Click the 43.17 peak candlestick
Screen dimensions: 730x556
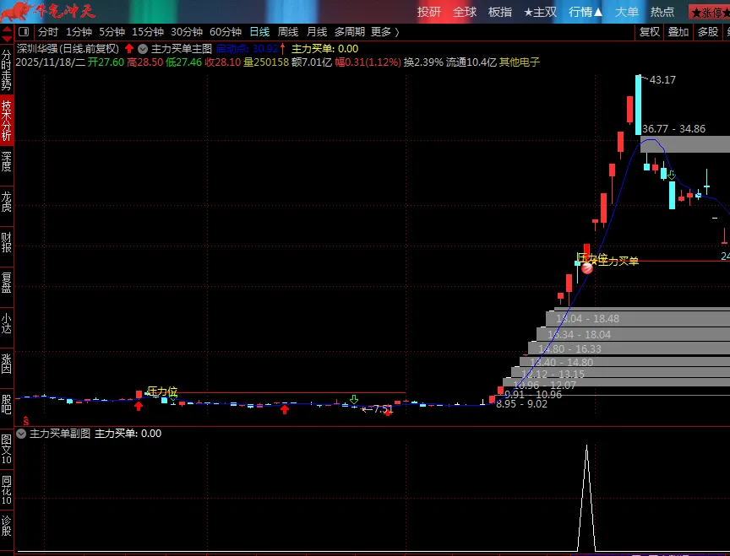coord(638,101)
